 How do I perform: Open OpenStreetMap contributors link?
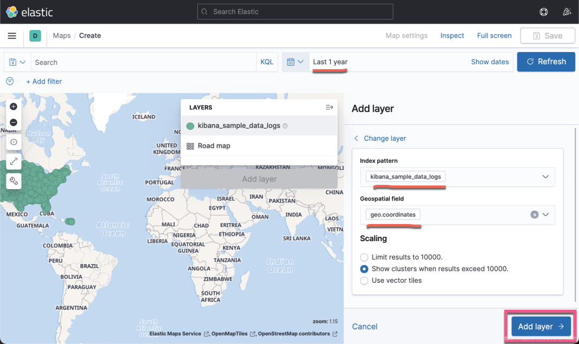(298, 334)
